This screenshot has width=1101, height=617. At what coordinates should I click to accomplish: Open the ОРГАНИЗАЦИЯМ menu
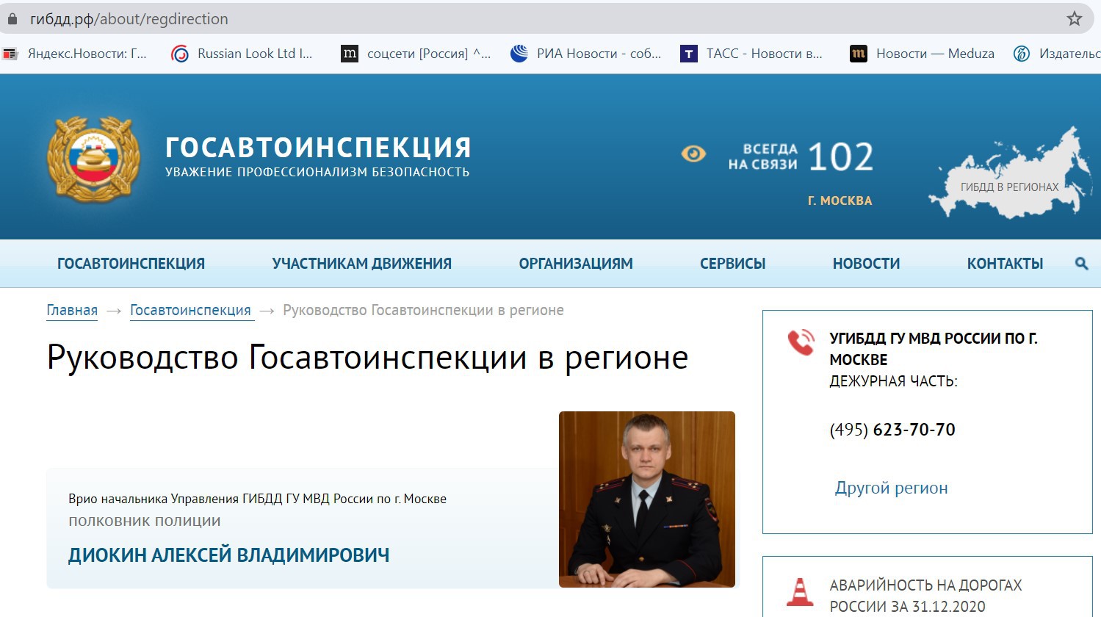(x=576, y=264)
